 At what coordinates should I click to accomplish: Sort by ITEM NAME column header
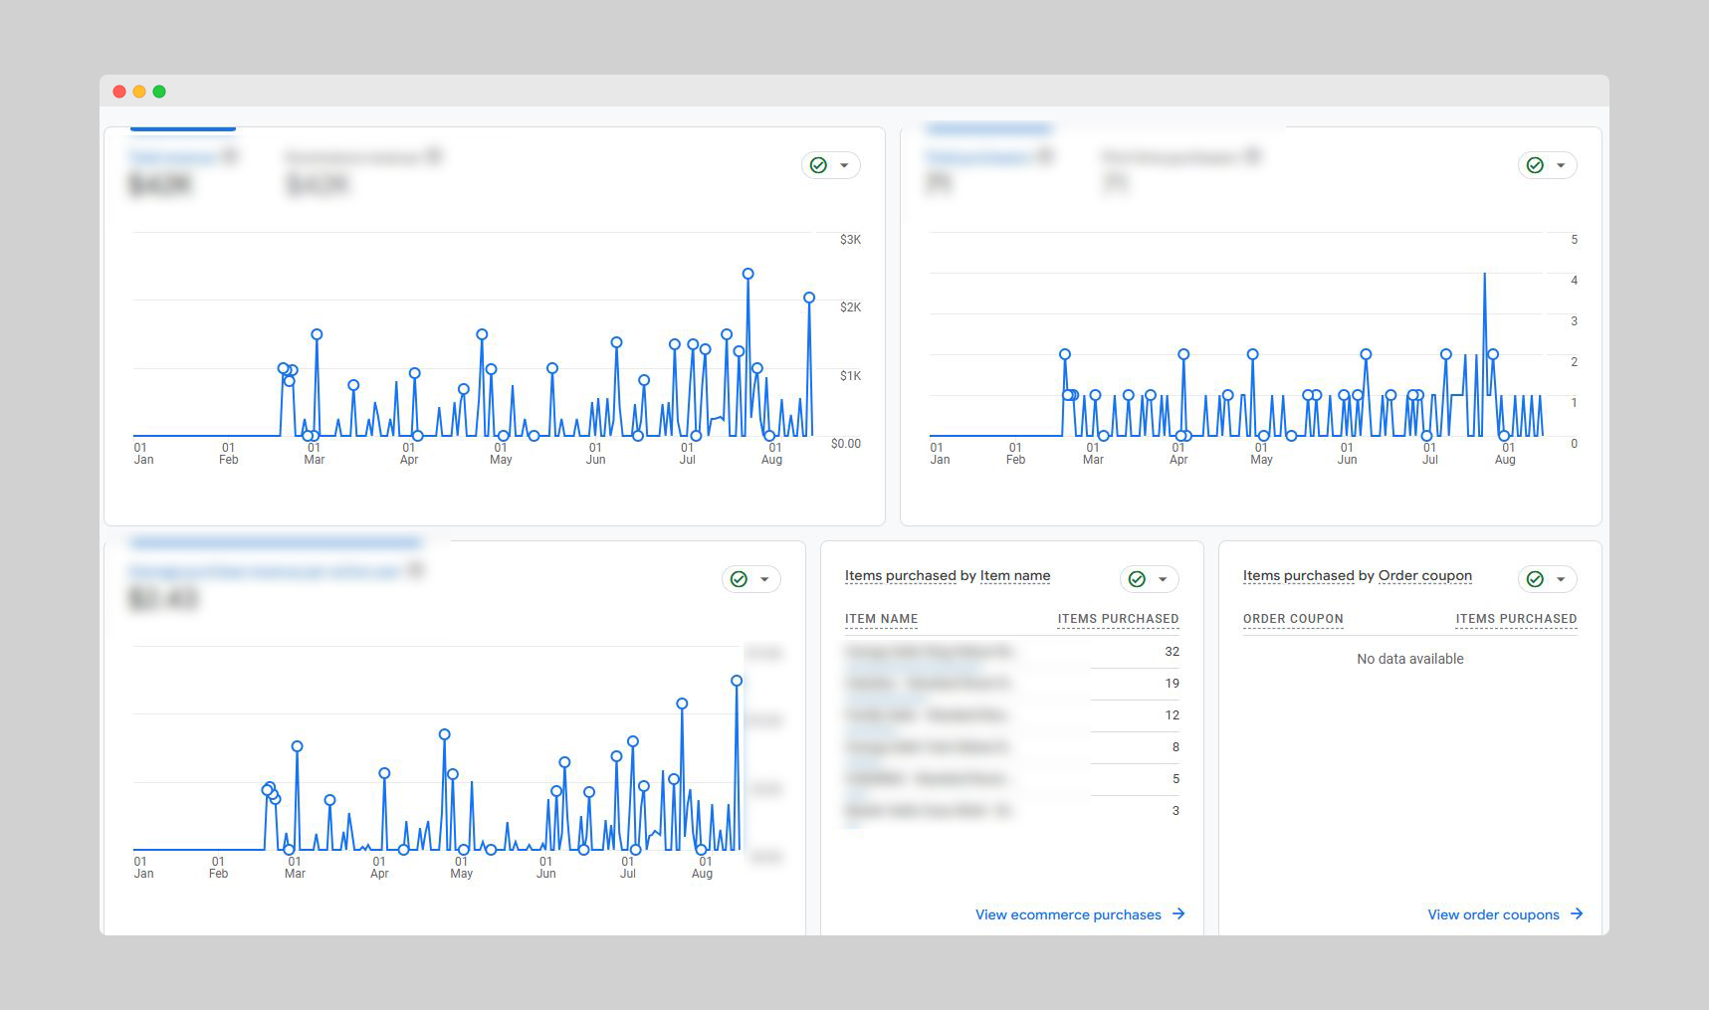click(881, 619)
